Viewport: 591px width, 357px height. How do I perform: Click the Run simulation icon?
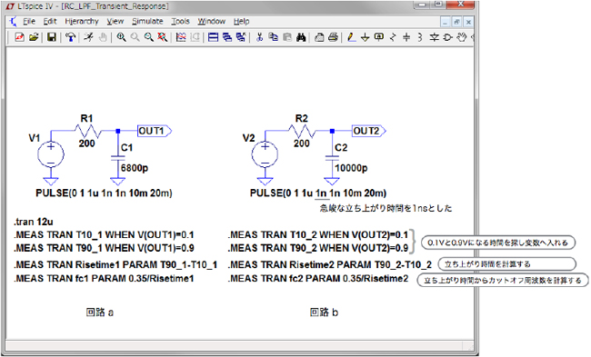click(x=88, y=37)
